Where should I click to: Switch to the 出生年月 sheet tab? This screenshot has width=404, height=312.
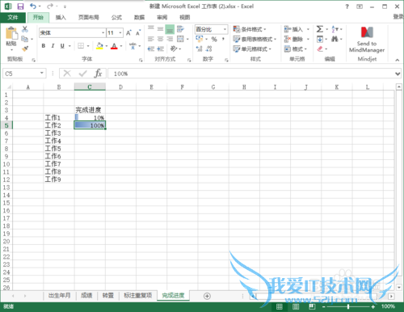click(59, 296)
